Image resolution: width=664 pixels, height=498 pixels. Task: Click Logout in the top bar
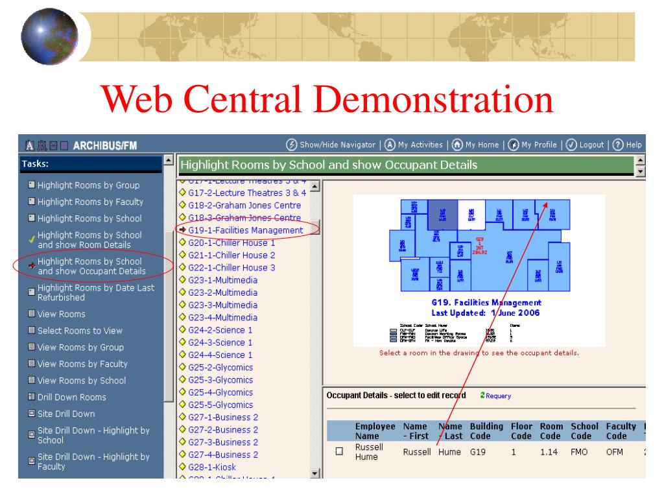(x=591, y=145)
